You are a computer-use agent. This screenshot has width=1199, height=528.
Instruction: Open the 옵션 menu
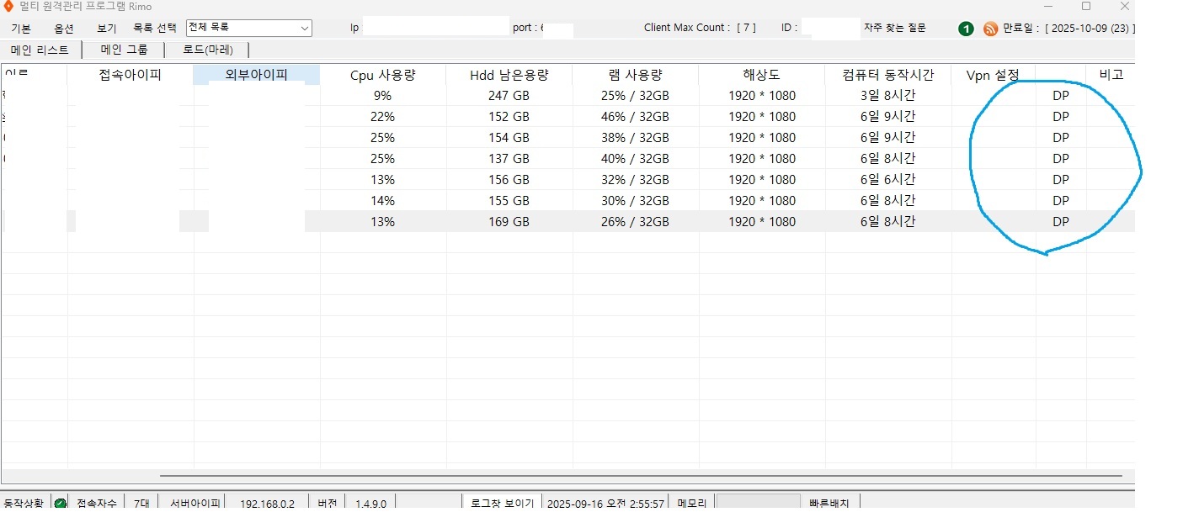pos(64,28)
